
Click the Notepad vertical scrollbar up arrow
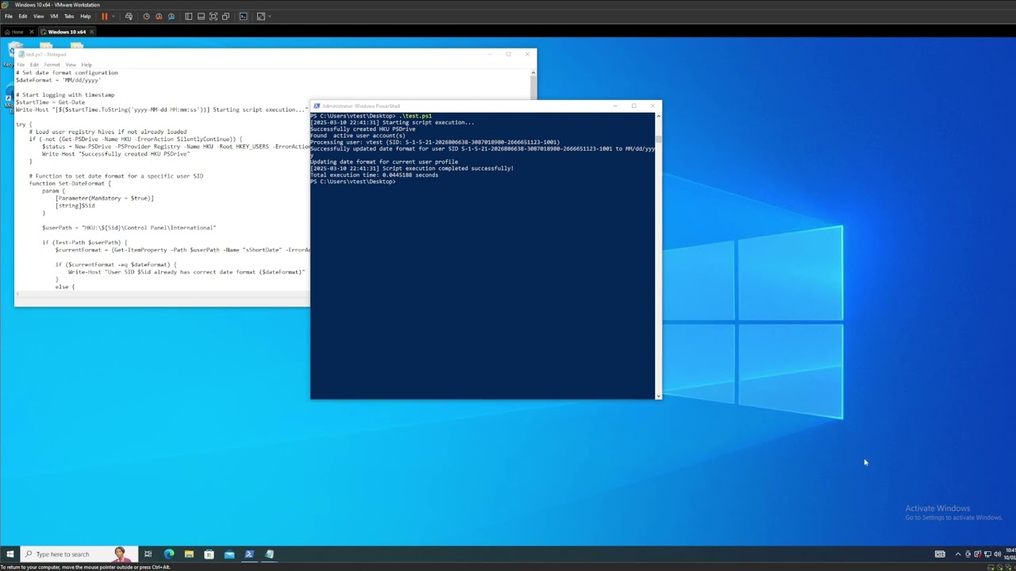point(533,72)
